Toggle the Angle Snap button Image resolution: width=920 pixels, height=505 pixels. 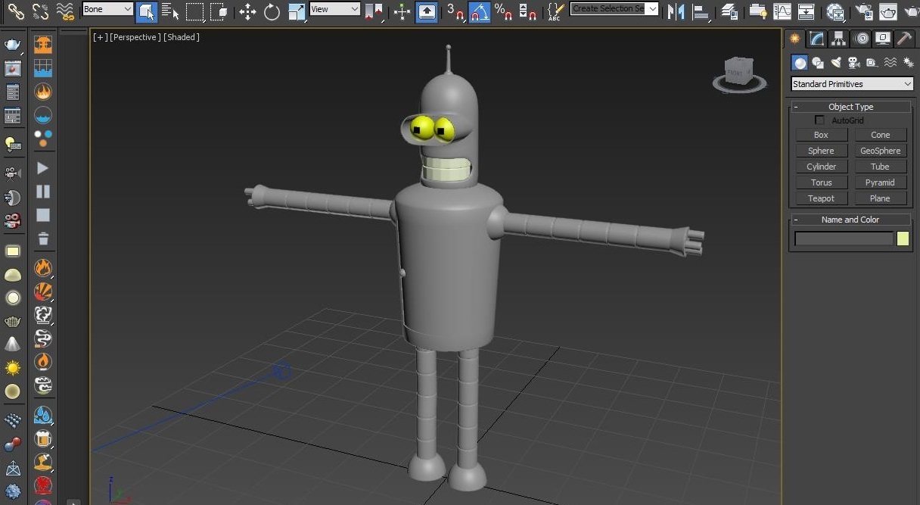479,11
